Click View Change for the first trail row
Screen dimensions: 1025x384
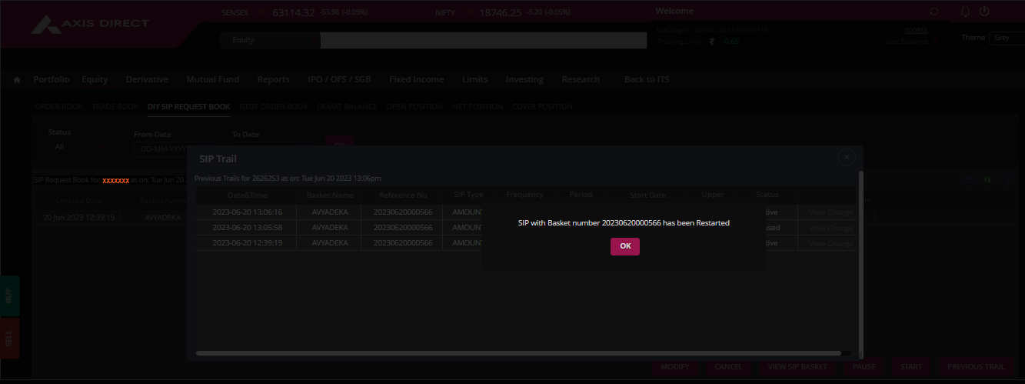click(830, 212)
